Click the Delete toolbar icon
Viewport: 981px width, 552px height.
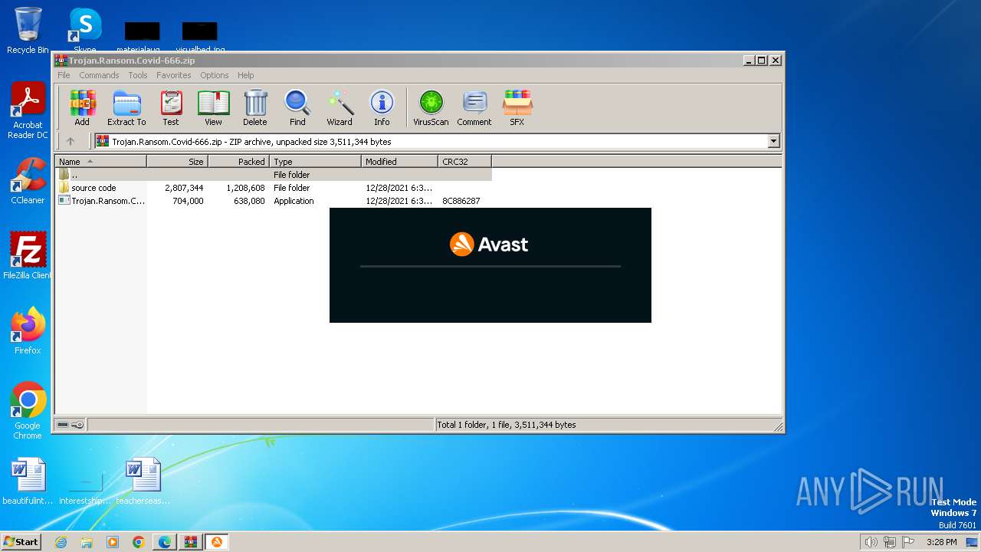[255, 107]
